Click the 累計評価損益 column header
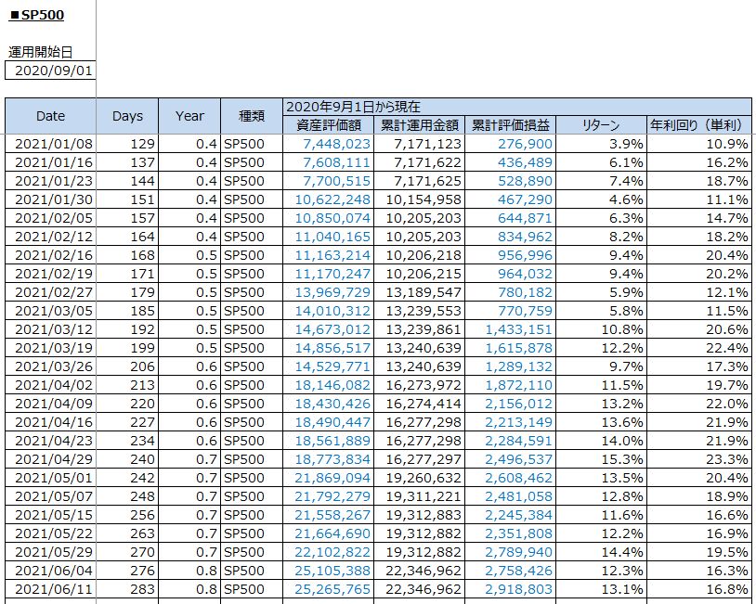Image resolution: width=756 pixels, height=604 pixels. coord(510,125)
